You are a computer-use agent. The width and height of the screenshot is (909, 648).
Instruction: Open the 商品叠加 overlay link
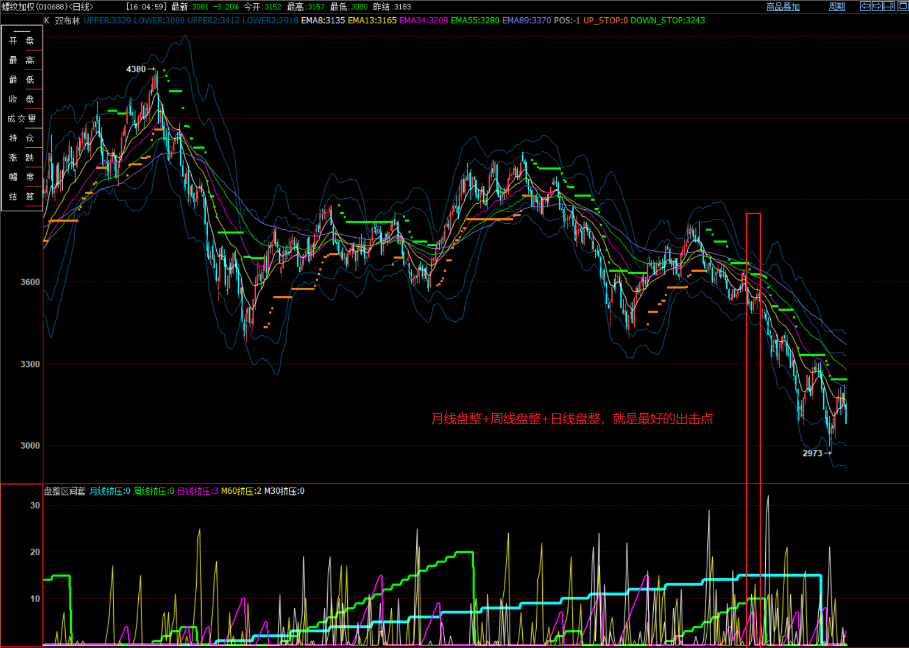tap(782, 7)
